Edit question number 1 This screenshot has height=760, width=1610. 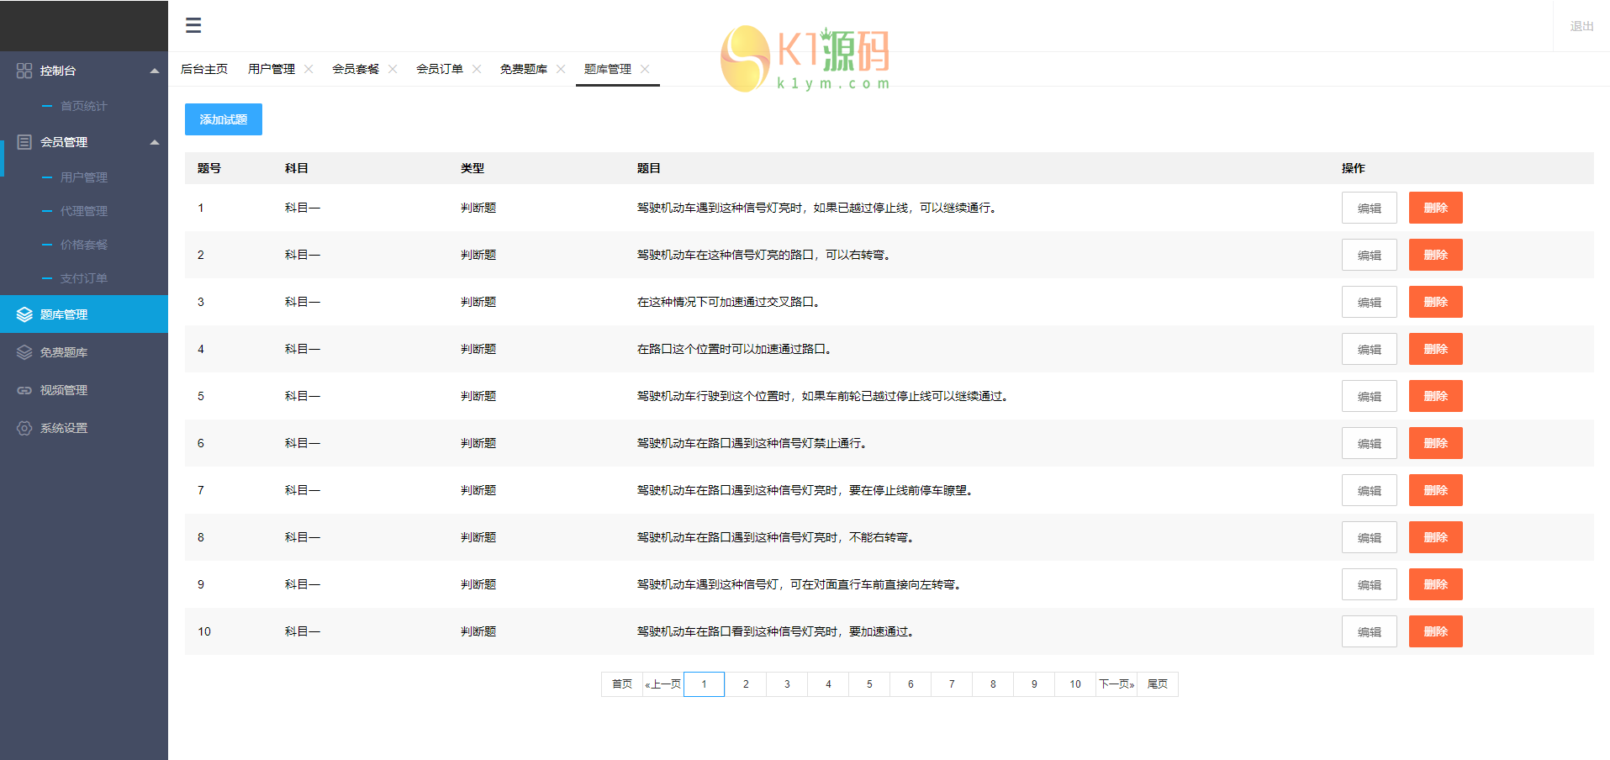point(1370,208)
